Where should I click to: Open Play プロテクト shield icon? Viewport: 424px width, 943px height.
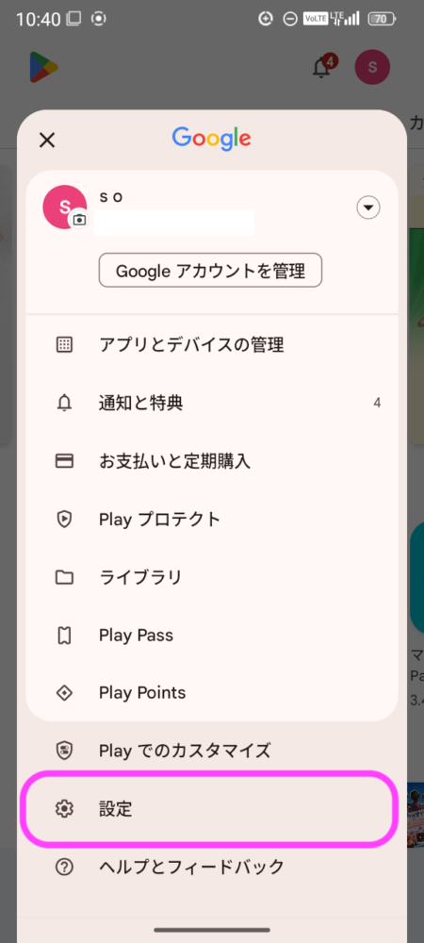(x=64, y=519)
